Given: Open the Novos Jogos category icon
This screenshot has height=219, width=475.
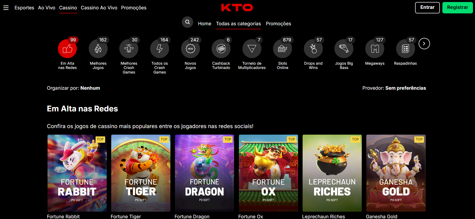Looking at the screenshot, I should pos(190,49).
